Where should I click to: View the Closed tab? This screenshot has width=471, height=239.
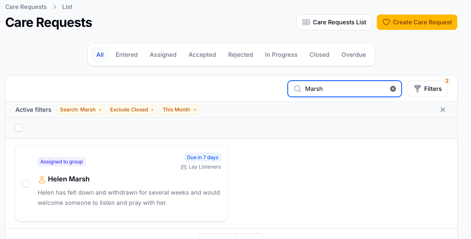point(319,55)
